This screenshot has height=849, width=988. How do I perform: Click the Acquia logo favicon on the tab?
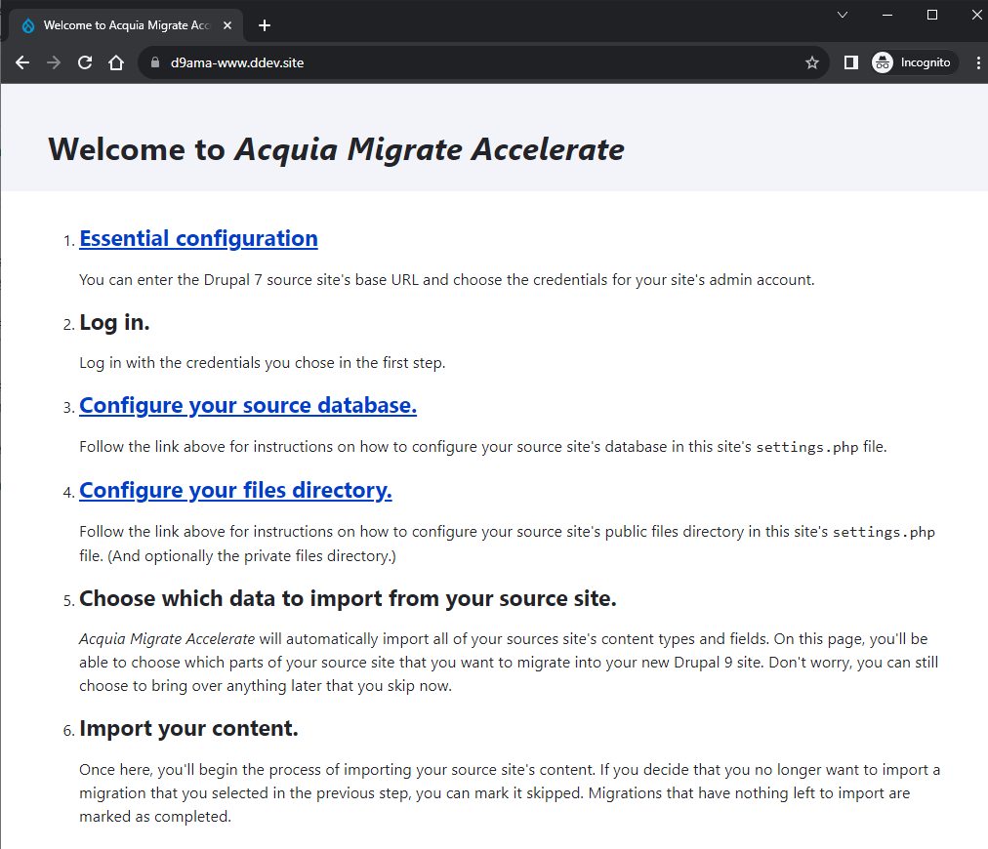[x=29, y=24]
